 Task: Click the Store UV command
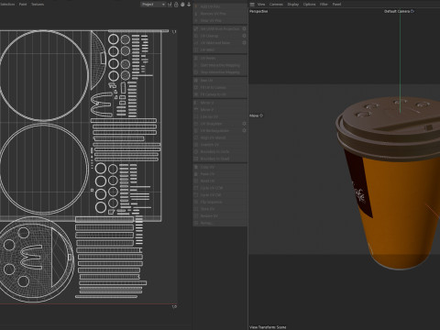pyautogui.click(x=220, y=209)
